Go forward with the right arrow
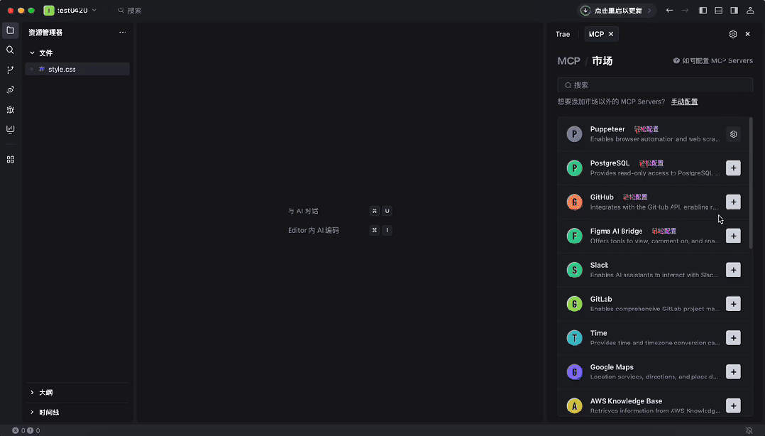This screenshot has width=765, height=436. tap(685, 10)
